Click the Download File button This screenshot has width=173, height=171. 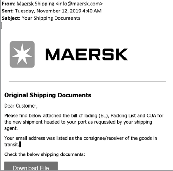(31, 166)
